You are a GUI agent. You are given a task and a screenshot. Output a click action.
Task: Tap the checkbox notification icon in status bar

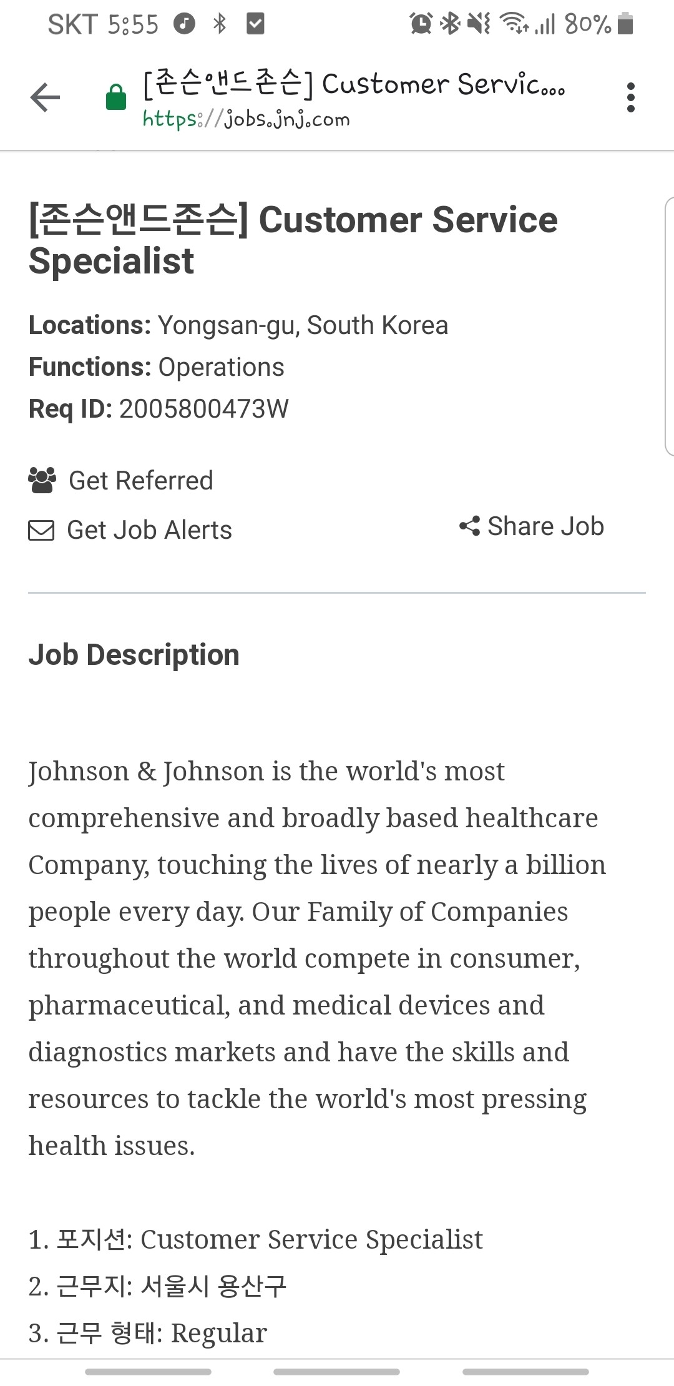(255, 24)
